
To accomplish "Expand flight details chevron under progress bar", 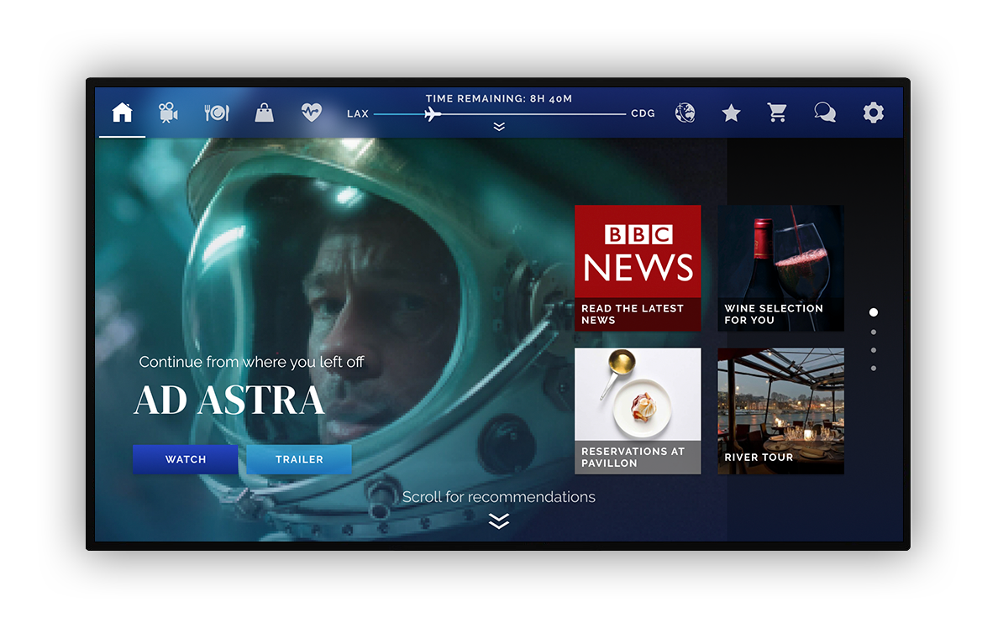I will coord(499,127).
